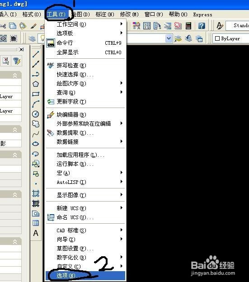Open the 标注(N) menu
249x282 pixels.
click(x=105, y=14)
